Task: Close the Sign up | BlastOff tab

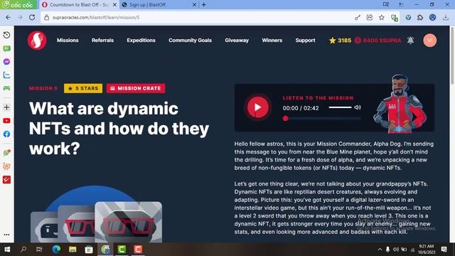Action: 194,5
